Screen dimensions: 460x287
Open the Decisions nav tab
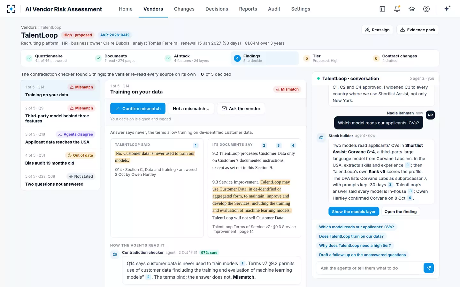[x=217, y=9]
